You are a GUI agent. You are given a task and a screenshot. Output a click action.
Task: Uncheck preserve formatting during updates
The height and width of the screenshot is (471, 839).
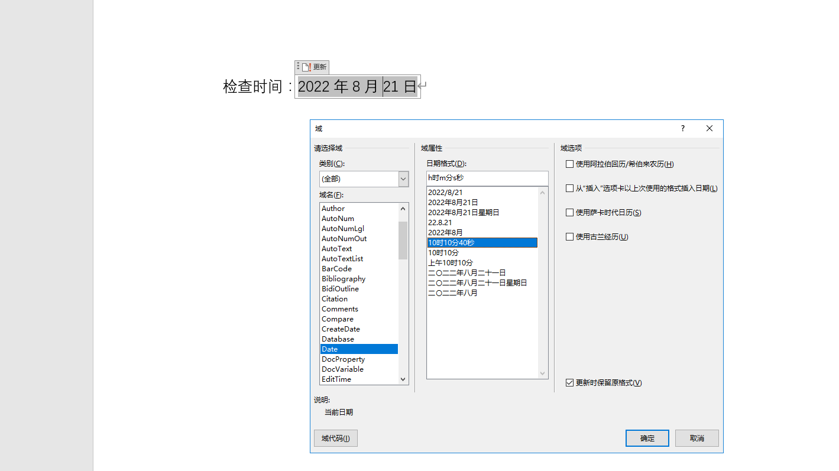pyautogui.click(x=604, y=383)
